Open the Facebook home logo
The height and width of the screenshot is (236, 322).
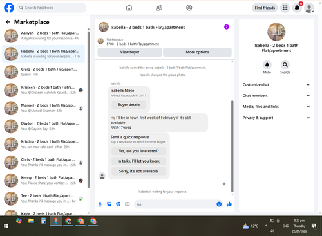coord(9,8)
